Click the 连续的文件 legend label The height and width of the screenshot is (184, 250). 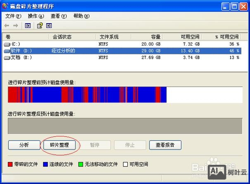61,164
